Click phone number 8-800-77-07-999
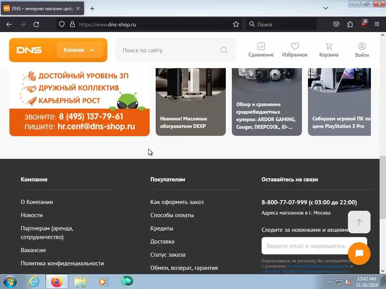 pyautogui.click(x=284, y=202)
